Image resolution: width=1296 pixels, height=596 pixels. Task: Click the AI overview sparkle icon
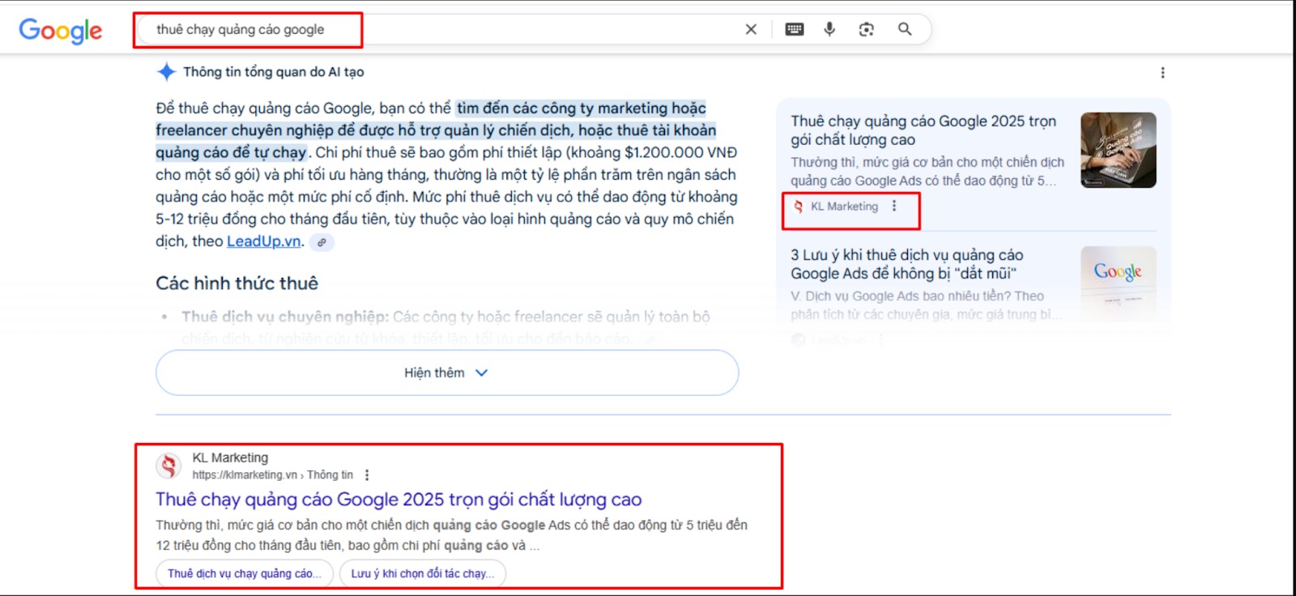[166, 72]
